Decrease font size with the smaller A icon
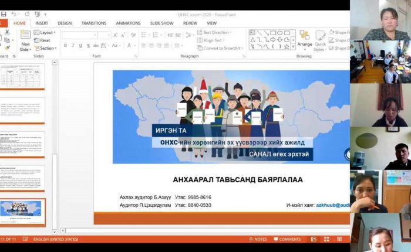This screenshot has height=252, width=411. click(123, 35)
